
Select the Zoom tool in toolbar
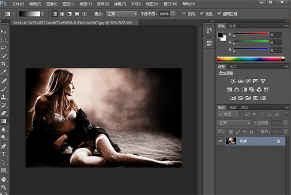[x=4, y=187]
